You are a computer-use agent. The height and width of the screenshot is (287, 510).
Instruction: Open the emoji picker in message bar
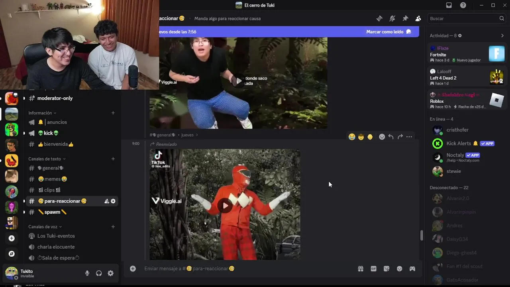click(399, 269)
